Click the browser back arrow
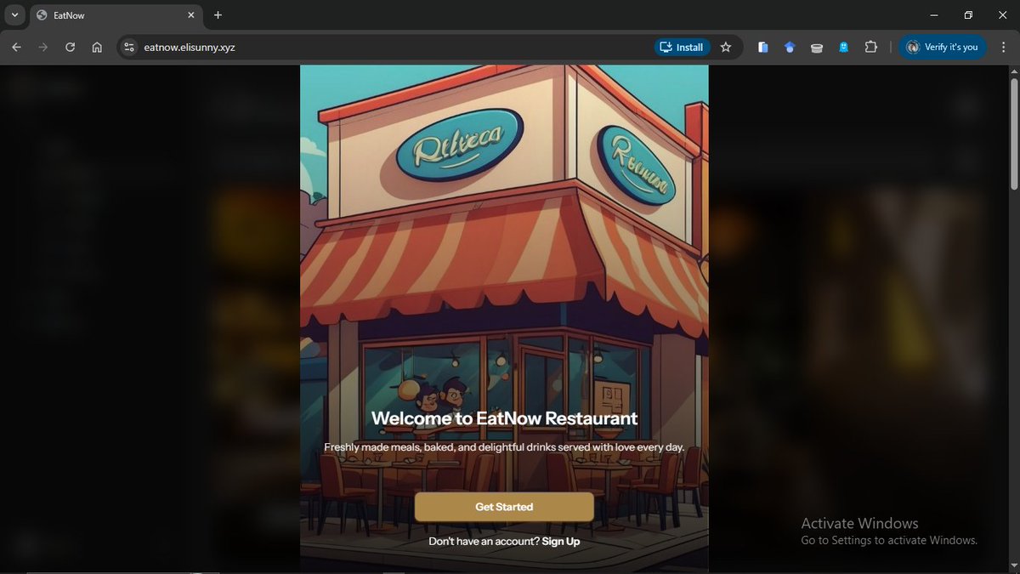This screenshot has width=1020, height=574. pos(16,48)
